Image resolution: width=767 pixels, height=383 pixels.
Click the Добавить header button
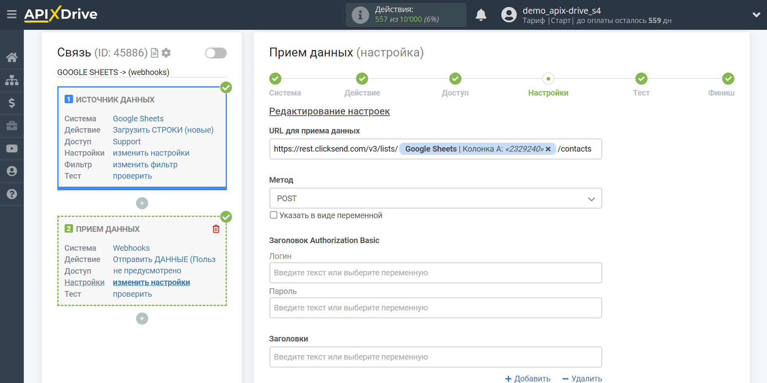pyautogui.click(x=528, y=378)
